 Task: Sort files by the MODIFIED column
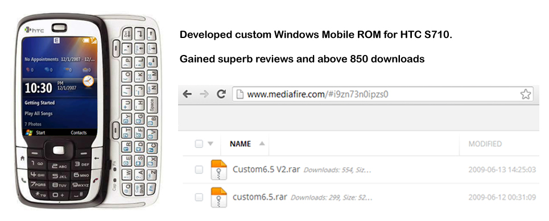tap(485, 144)
